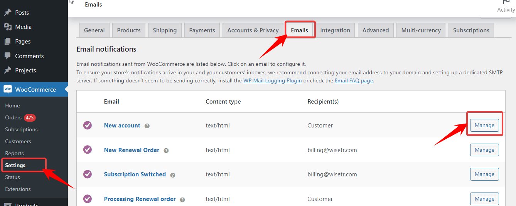This screenshot has height=206, width=516.
Task: Select the Emails tab
Action: pos(300,30)
